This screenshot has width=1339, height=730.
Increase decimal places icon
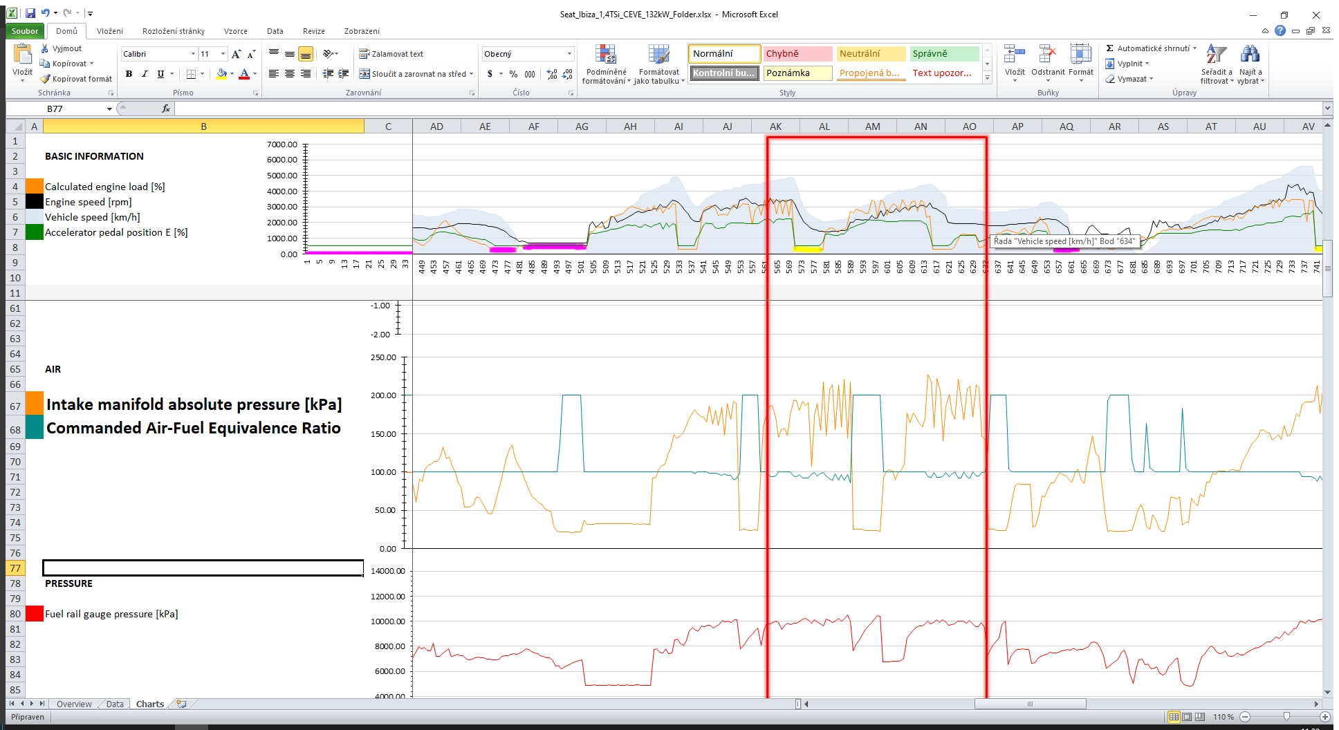[551, 74]
